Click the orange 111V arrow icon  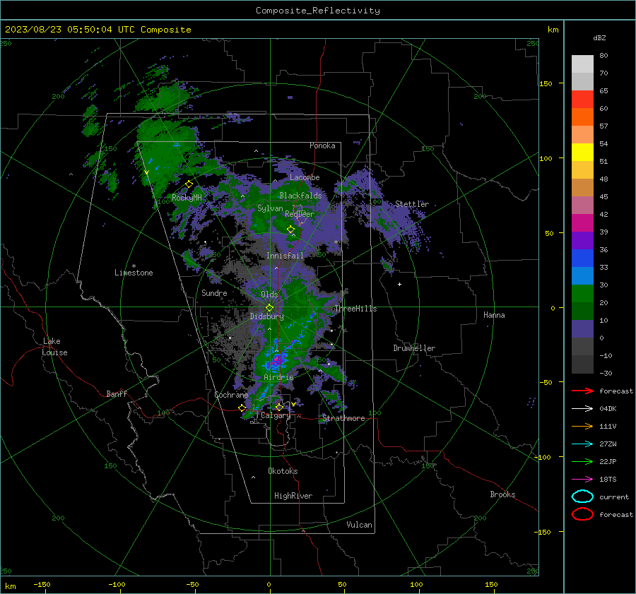coord(582,426)
